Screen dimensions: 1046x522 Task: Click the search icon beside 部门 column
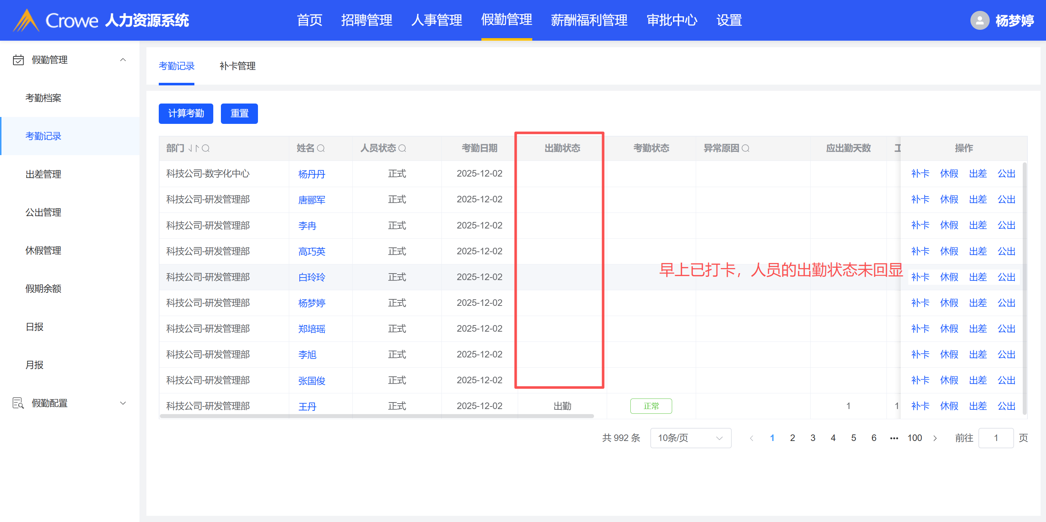click(x=206, y=148)
